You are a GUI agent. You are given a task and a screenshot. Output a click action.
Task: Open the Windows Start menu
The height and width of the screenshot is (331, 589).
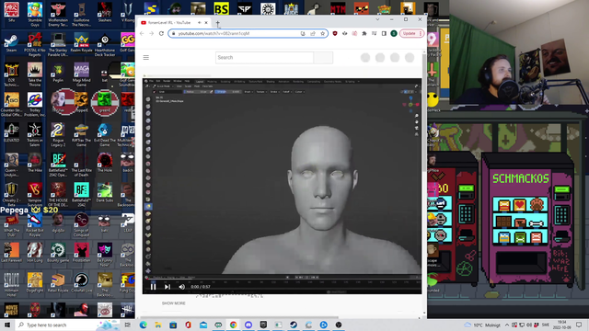pyautogui.click(x=7, y=325)
